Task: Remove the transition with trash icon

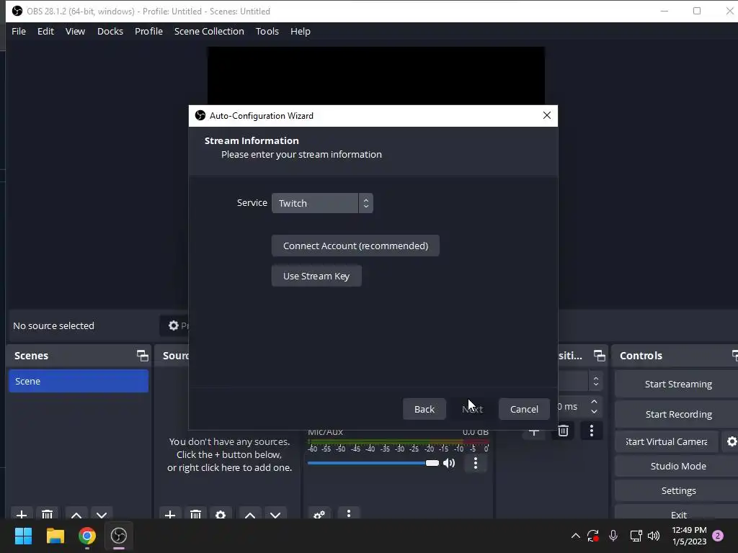Action: pos(563,431)
